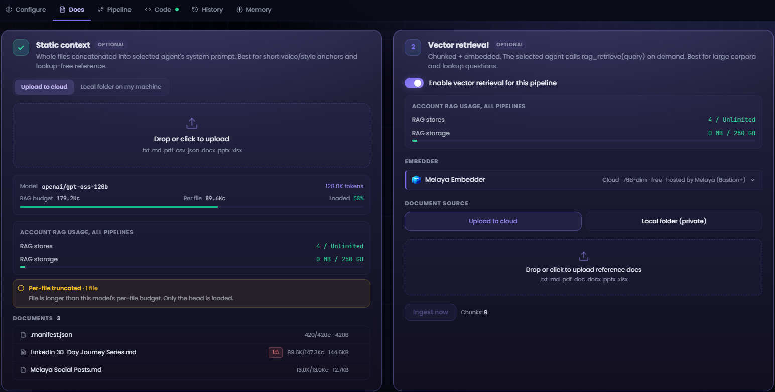Click the red truncation warning badge on LinkedIn file
The image size is (775, 392).
[276, 352]
